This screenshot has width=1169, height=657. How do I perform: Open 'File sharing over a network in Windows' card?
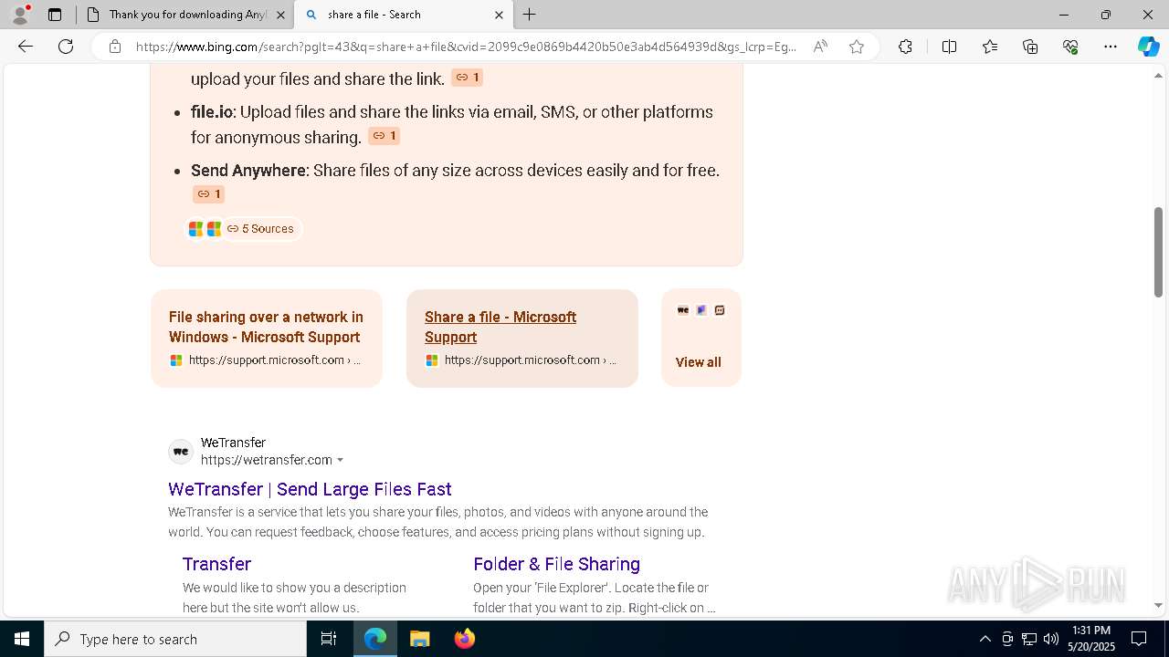[267, 339]
